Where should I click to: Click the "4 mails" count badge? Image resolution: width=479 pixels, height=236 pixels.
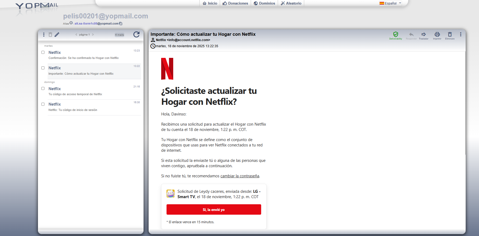pos(119,35)
